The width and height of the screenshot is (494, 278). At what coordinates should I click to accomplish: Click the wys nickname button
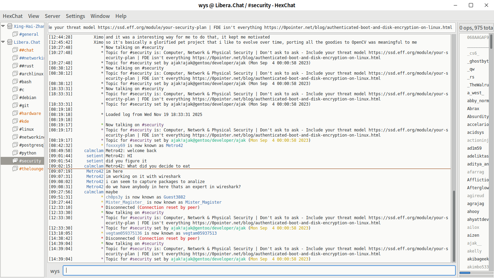[x=55, y=271]
